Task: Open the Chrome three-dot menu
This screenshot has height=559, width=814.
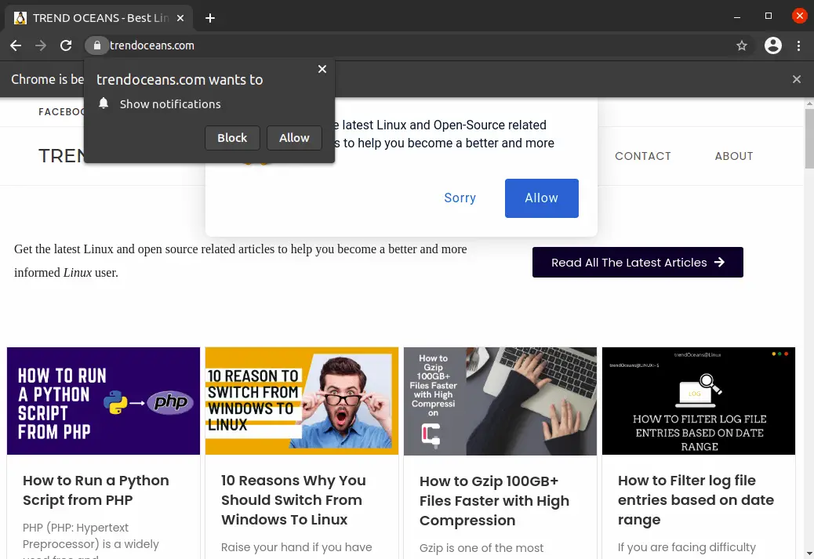Action: click(798, 45)
